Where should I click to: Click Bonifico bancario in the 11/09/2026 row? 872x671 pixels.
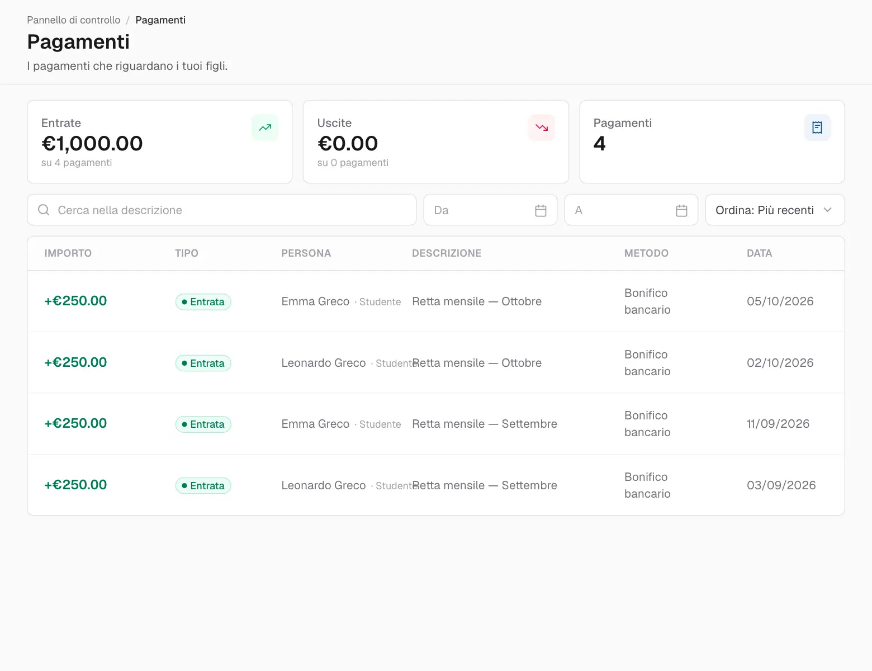pos(647,424)
